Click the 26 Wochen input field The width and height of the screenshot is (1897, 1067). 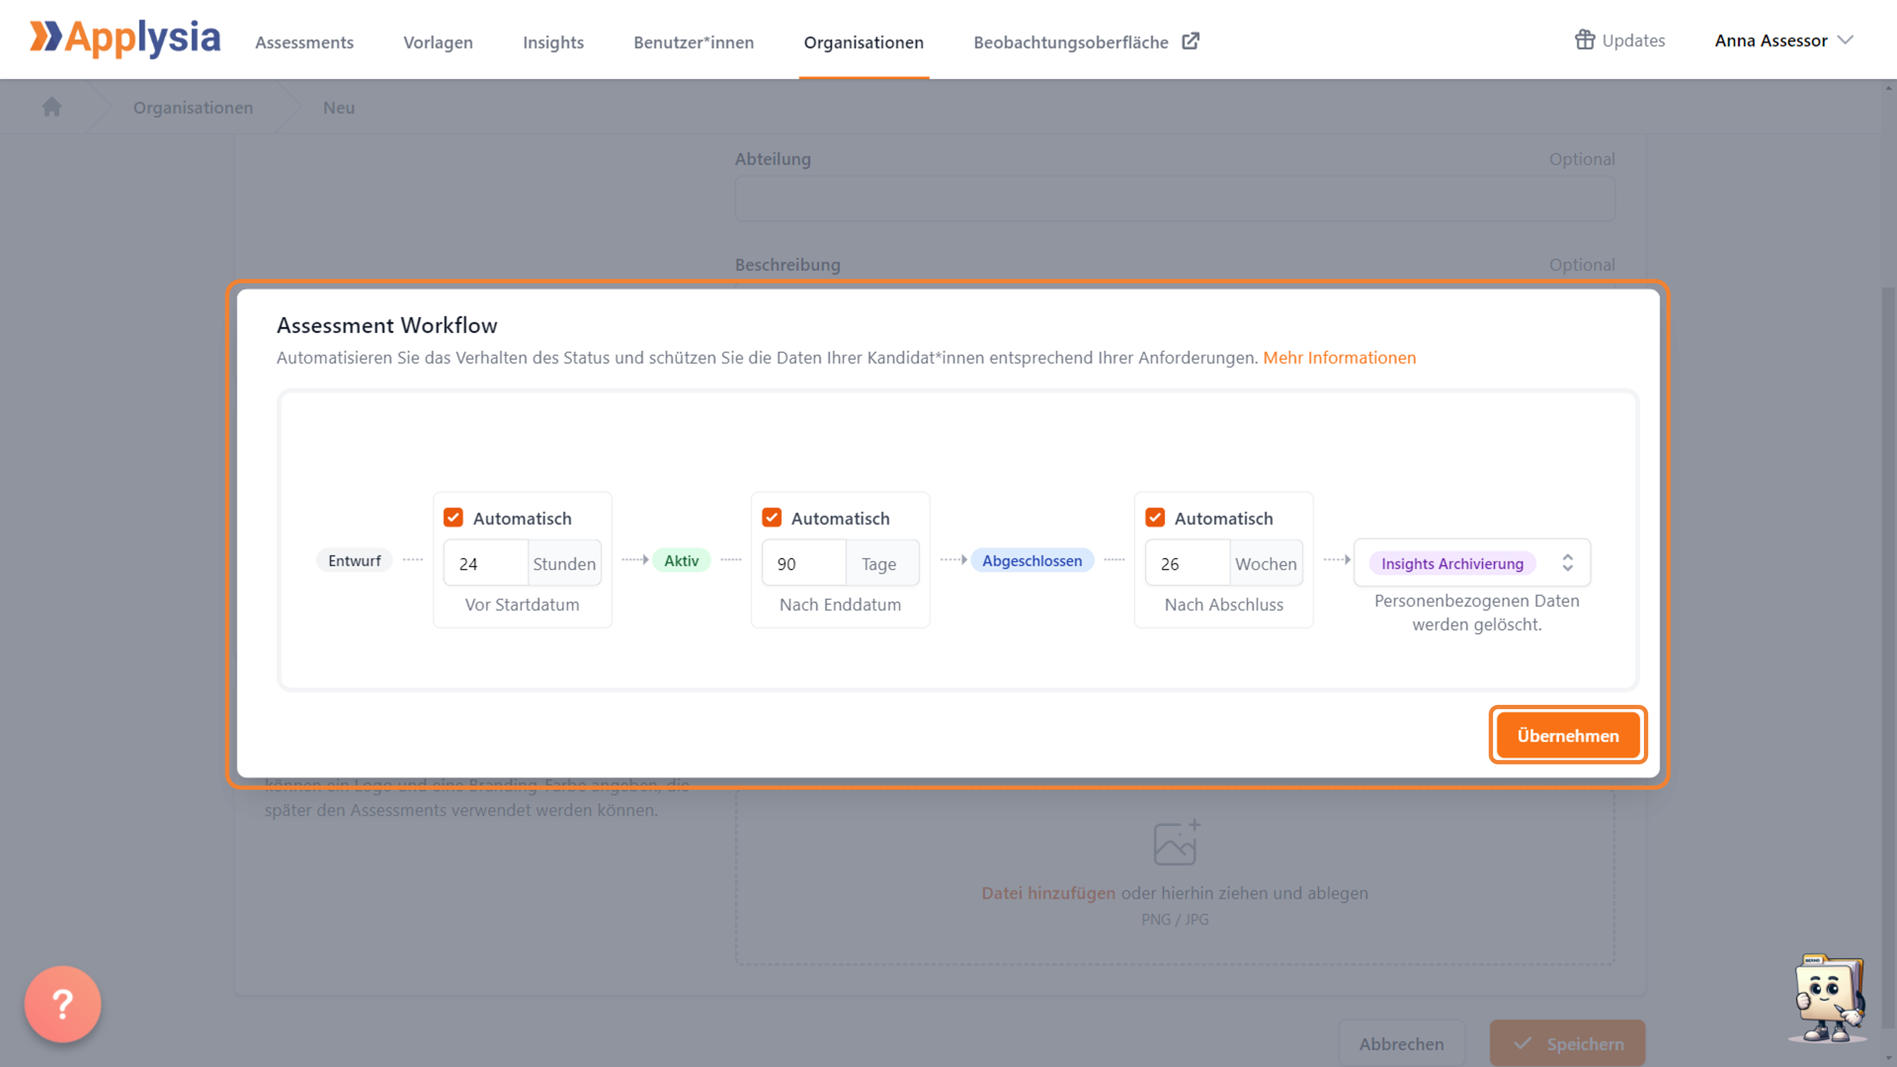point(1188,563)
